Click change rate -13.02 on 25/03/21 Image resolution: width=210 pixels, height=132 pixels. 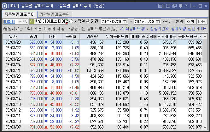point(73,70)
